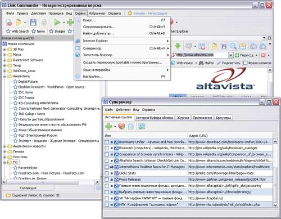Click the Web Search star bookmark

coord(17,31)
